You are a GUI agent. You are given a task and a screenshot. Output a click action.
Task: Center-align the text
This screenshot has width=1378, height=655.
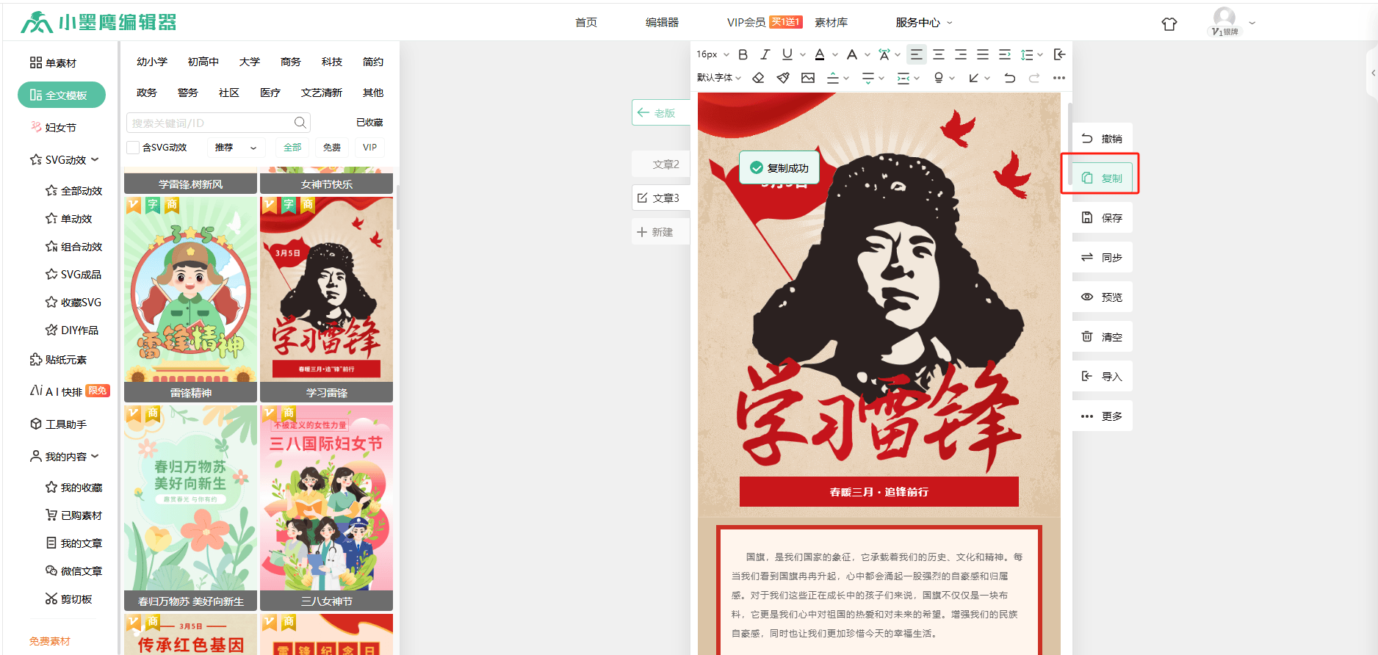(x=939, y=54)
